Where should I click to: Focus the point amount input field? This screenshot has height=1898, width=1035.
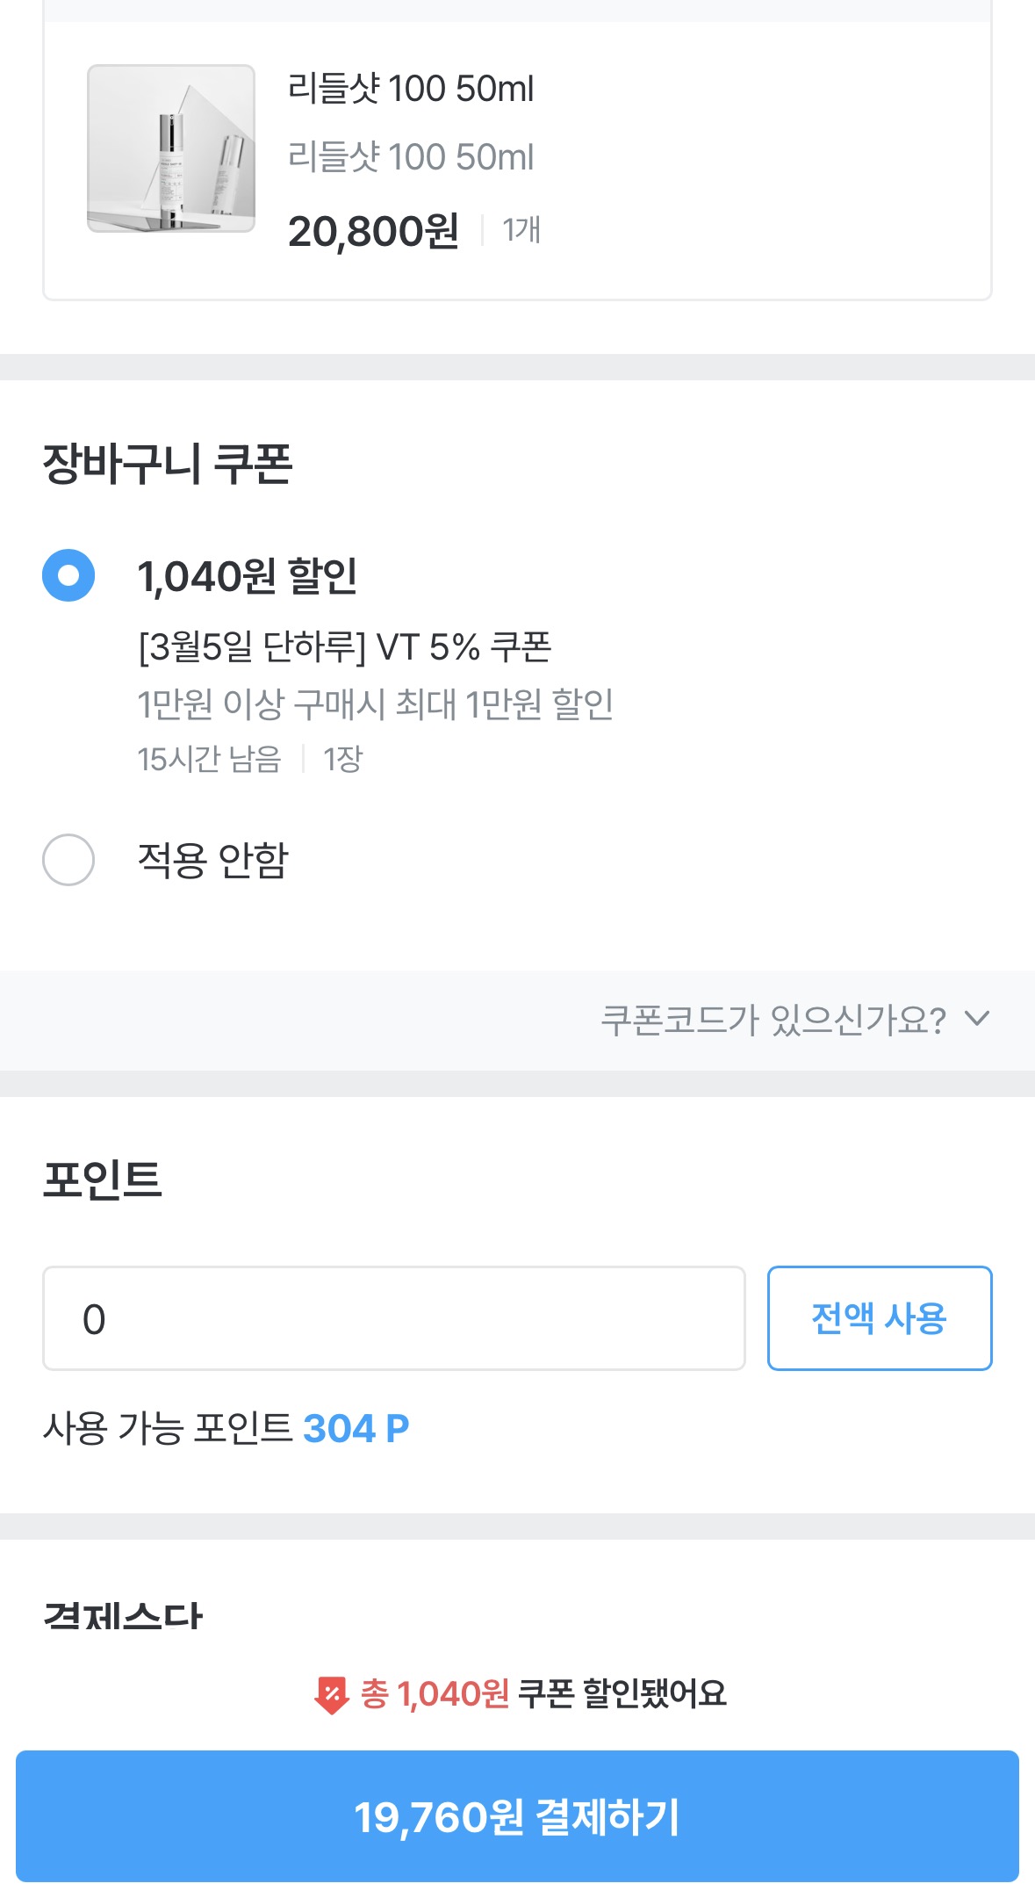click(x=393, y=1318)
